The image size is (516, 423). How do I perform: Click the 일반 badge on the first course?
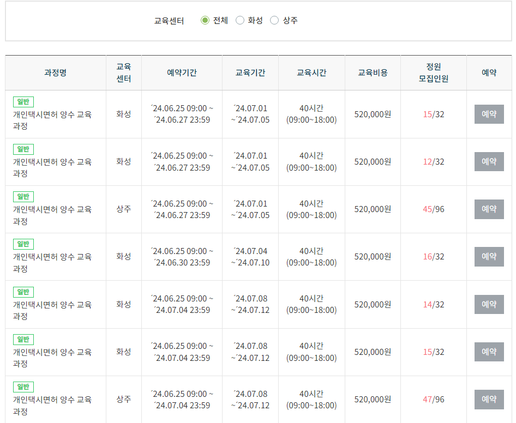coord(22,101)
